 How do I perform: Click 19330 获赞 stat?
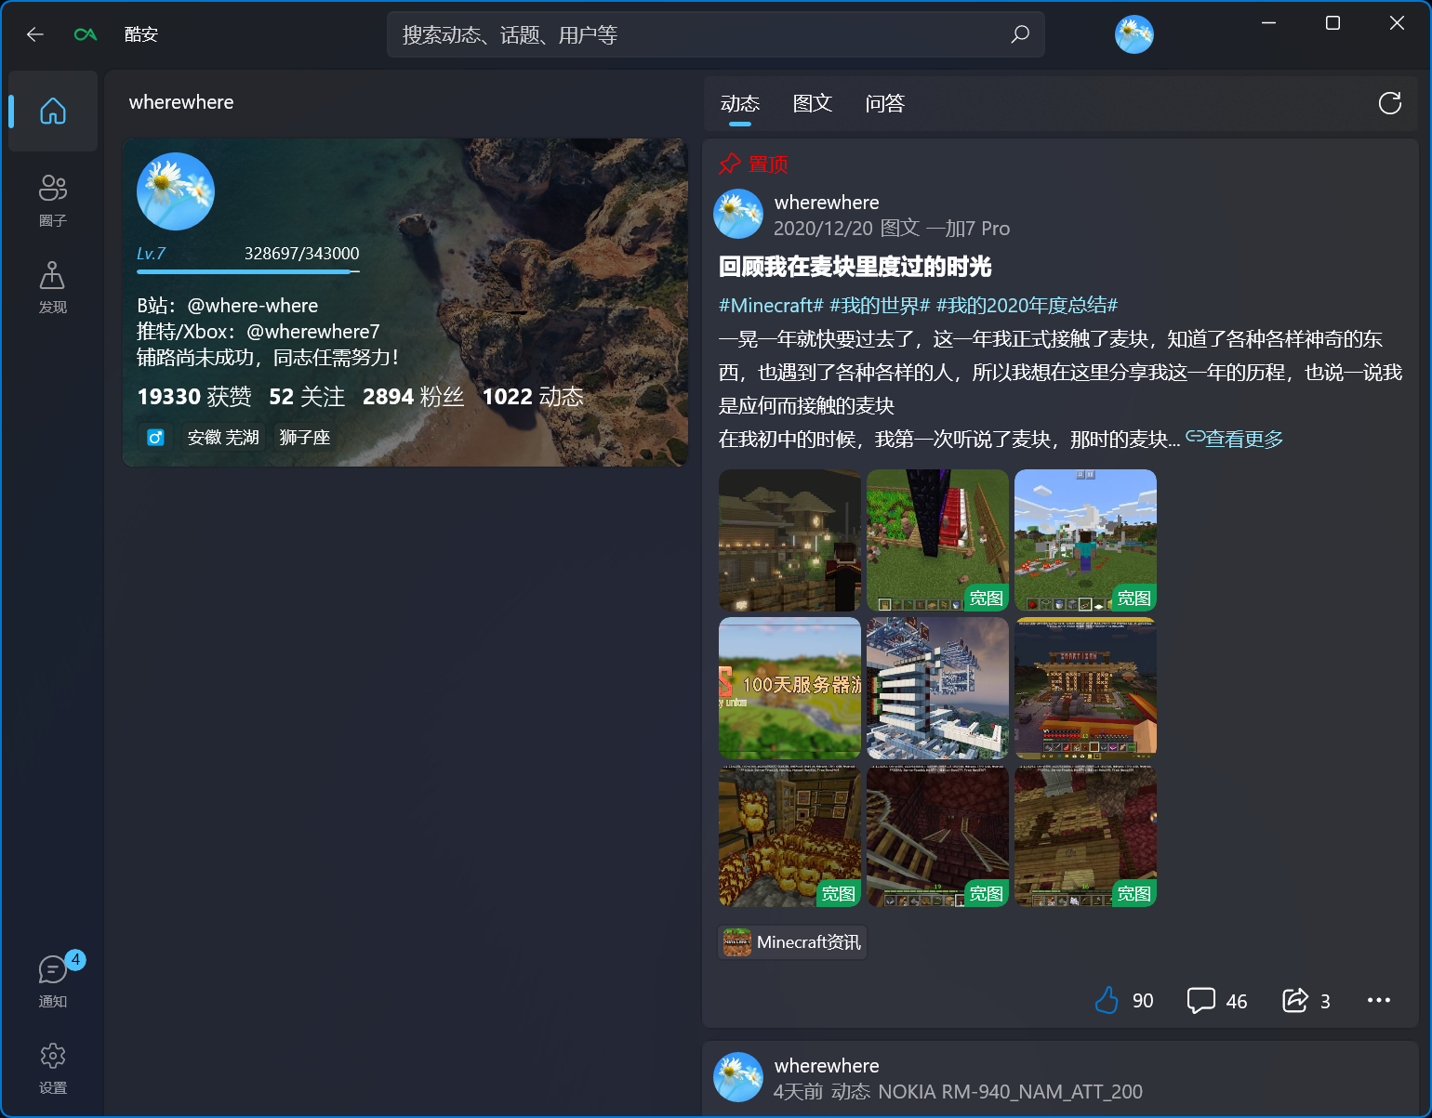pyautogui.click(x=194, y=397)
